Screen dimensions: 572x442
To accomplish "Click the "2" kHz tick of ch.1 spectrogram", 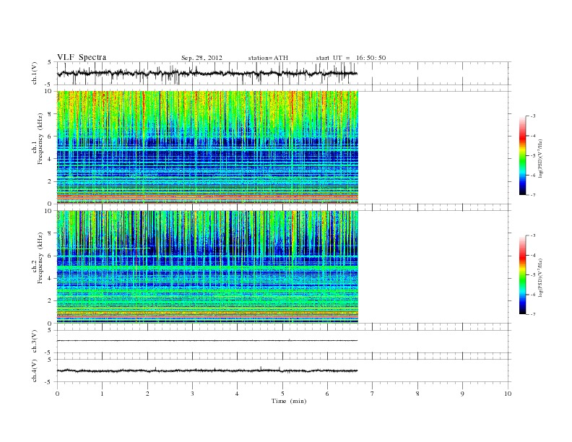I will click(x=50, y=181).
